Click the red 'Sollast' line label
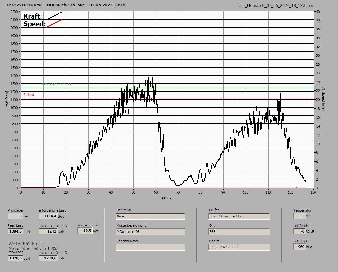This screenshot has height=272, width=338. pos(29,95)
